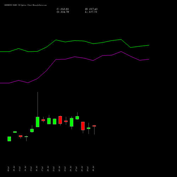Select the rightmost small red candlestick
Image resolution: width=177 pixels, height=177 pixels.
coord(94,126)
